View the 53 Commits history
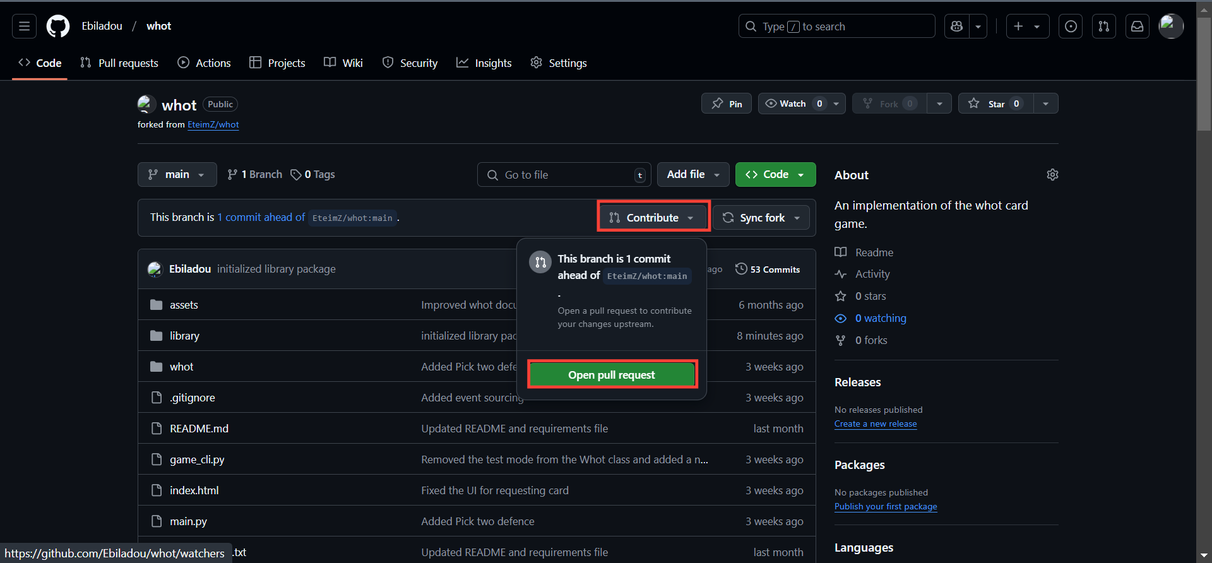The height and width of the screenshot is (563, 1212). click(x=768, y=270)
